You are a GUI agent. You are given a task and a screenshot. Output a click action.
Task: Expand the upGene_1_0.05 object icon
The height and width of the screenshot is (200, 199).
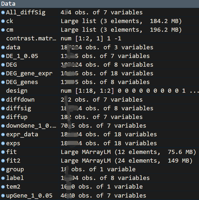[x=3, y=196]
